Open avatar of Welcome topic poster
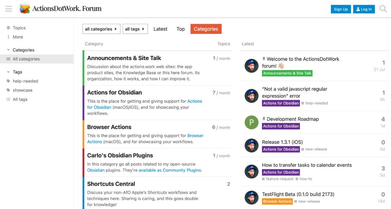This screenshot has height=209, width=391. click(x=251, y=66)
